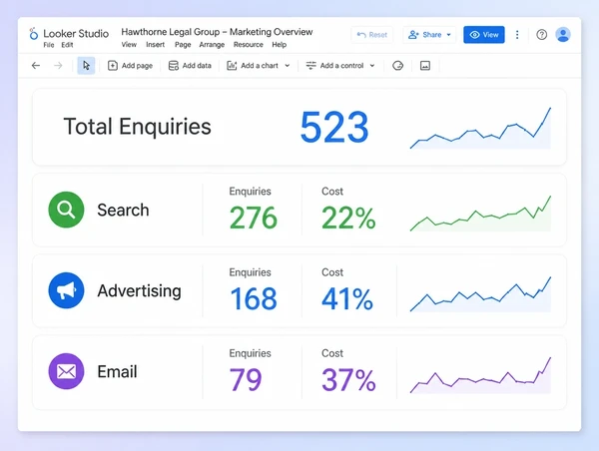Open the Page menu
The width and height of the screenshot is (599, 451).
point(183,45)
